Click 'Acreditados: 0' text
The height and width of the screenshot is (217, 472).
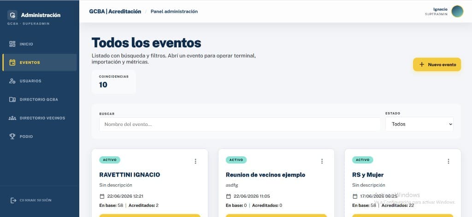click(x=267, y=206)
